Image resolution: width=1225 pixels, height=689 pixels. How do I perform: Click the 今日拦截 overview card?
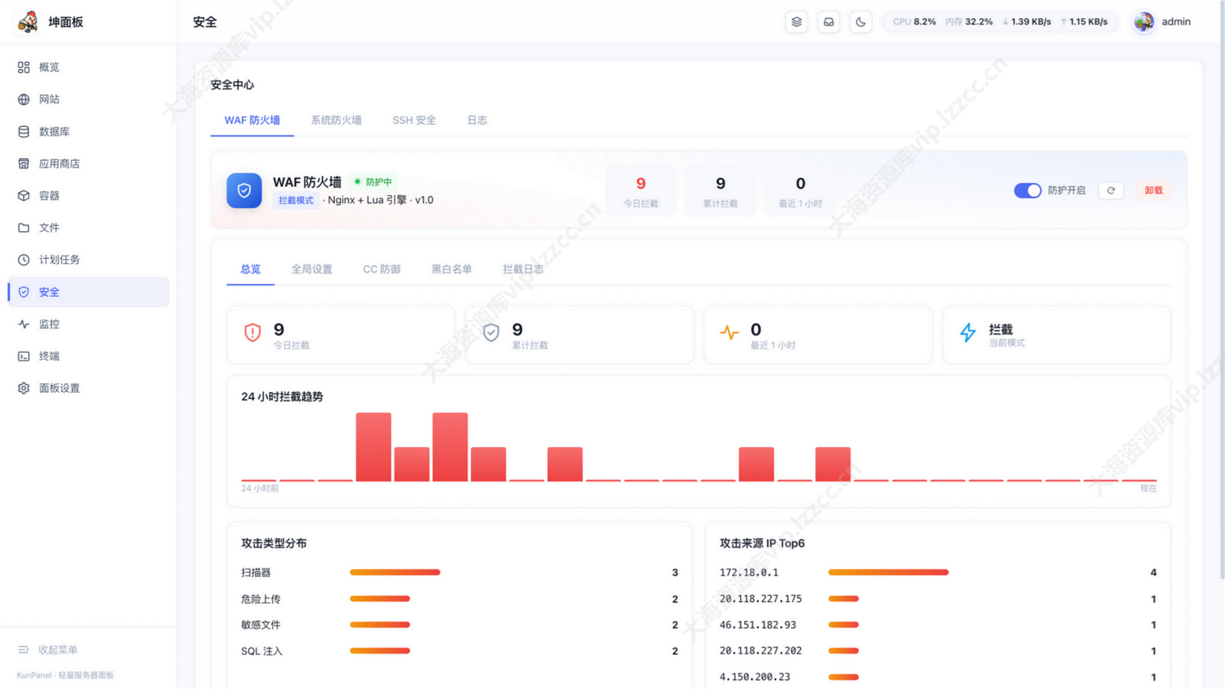click(x=341, y=335)
